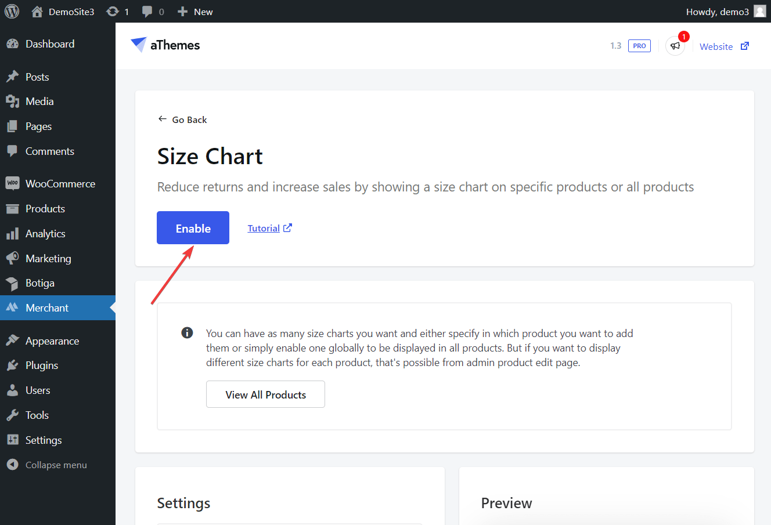This screenshot has height=525, width=771.
Task: Click the PRO badge
Action: coord(639,46)
